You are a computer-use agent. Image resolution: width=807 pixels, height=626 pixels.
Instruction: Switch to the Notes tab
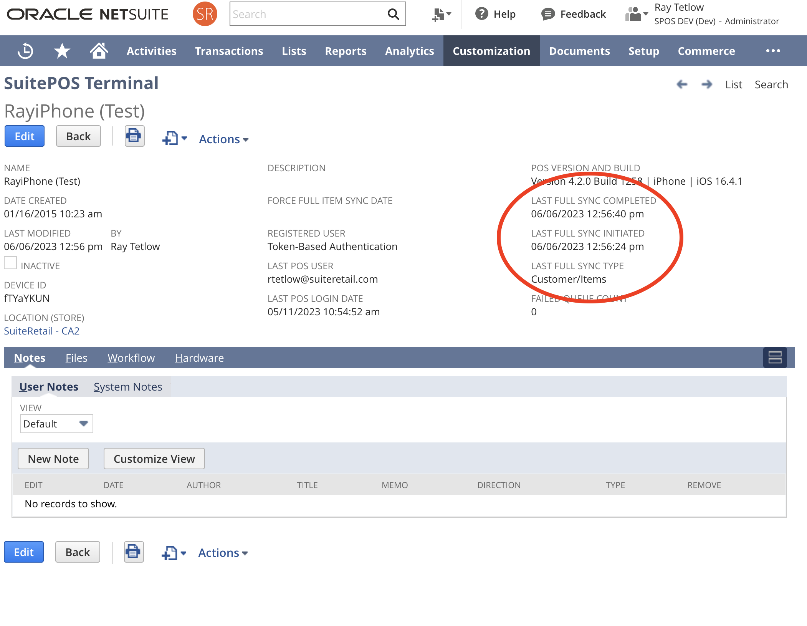click(30, 358)
